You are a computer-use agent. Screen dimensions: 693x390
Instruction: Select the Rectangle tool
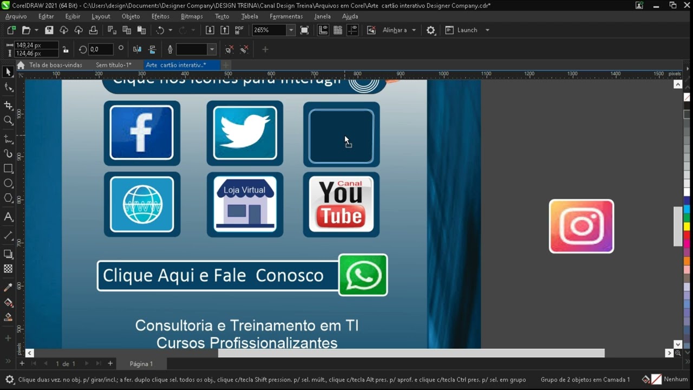click(8, 168)
